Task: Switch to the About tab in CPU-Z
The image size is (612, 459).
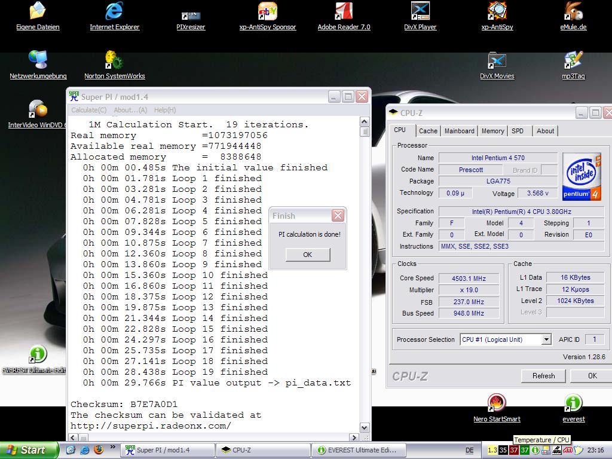Action: pos(545,131)
